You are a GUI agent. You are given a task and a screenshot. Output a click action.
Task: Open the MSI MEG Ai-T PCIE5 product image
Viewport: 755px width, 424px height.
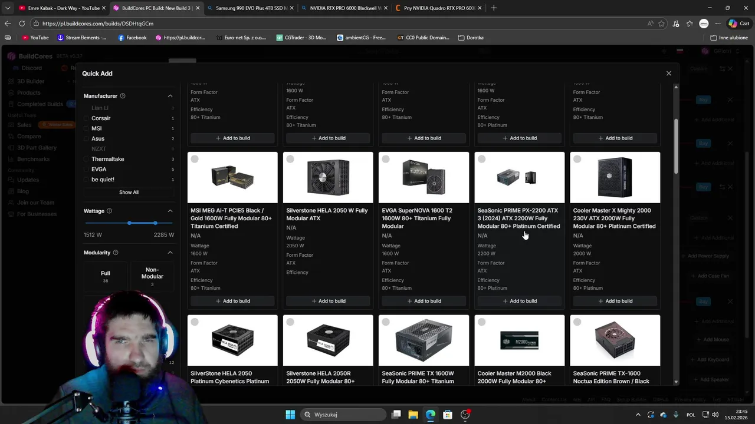232,177
